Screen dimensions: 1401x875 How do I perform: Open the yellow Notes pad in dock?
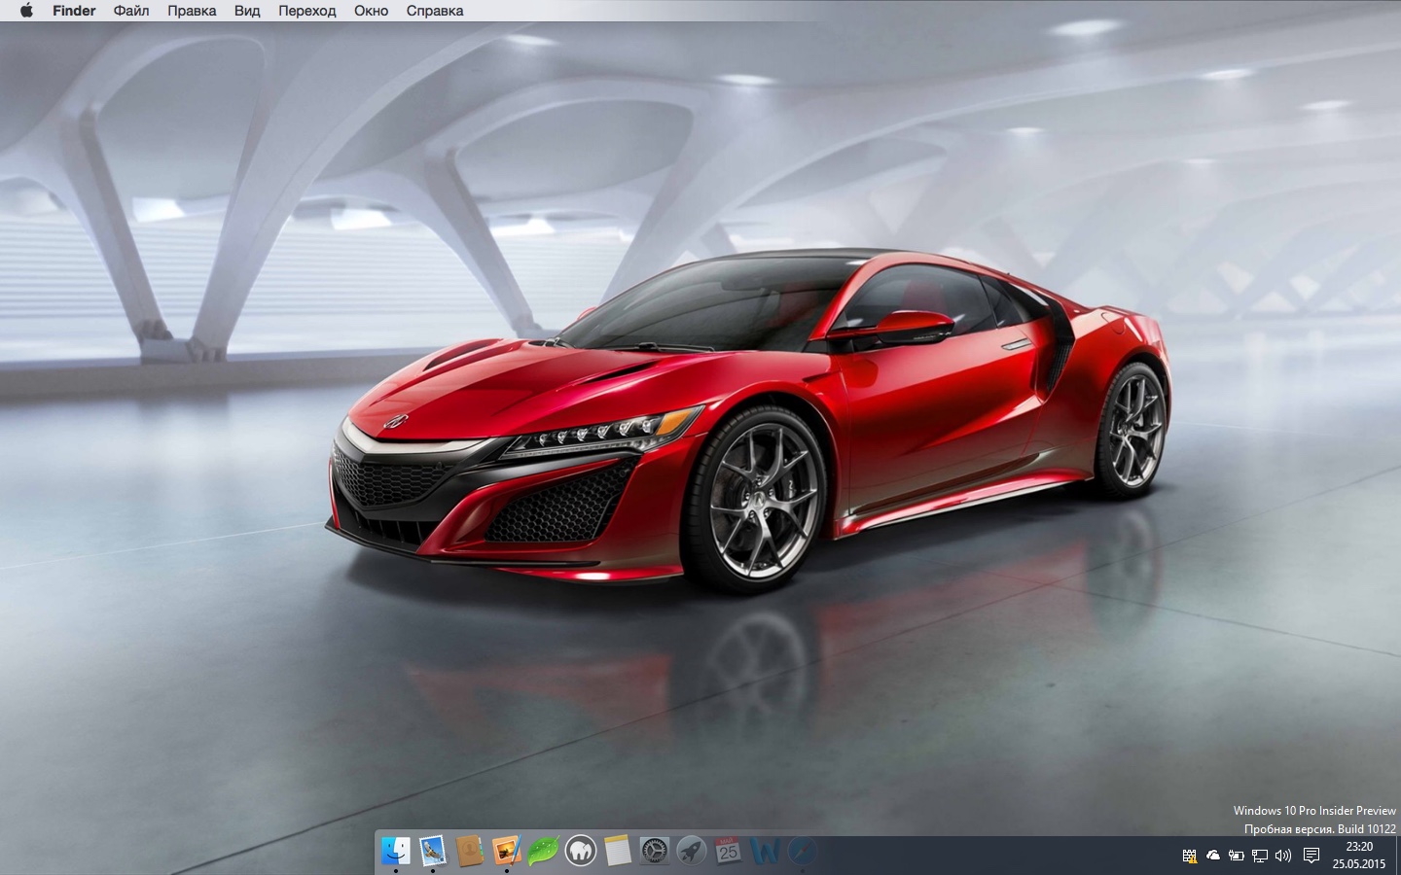(618, 852)
